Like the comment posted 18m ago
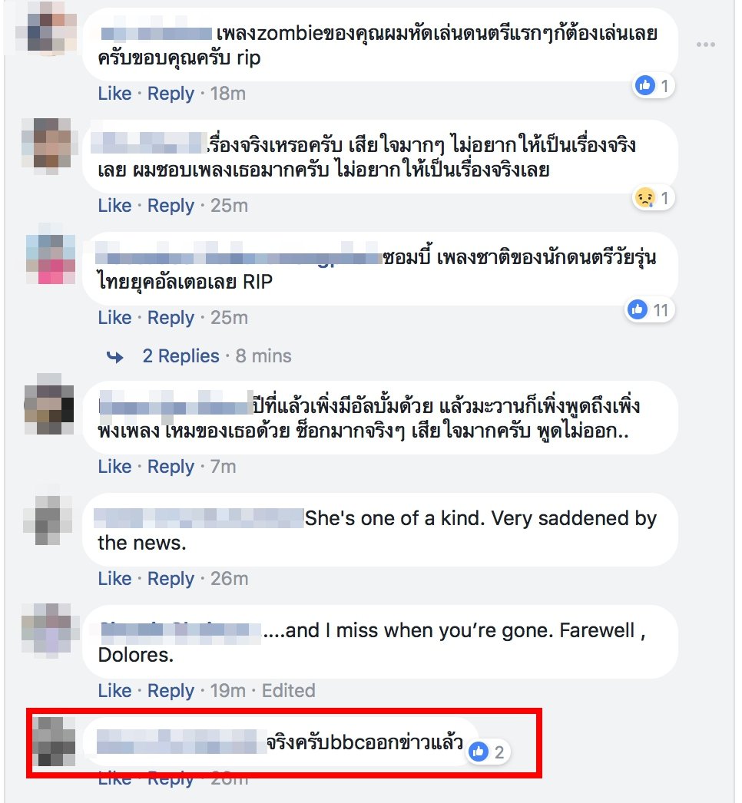The width and height of the screenshot is (742, 803). pyautogui.click(x=114, y=94)
